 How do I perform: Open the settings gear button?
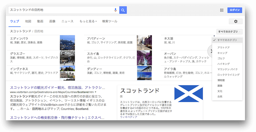click(236, 21)
